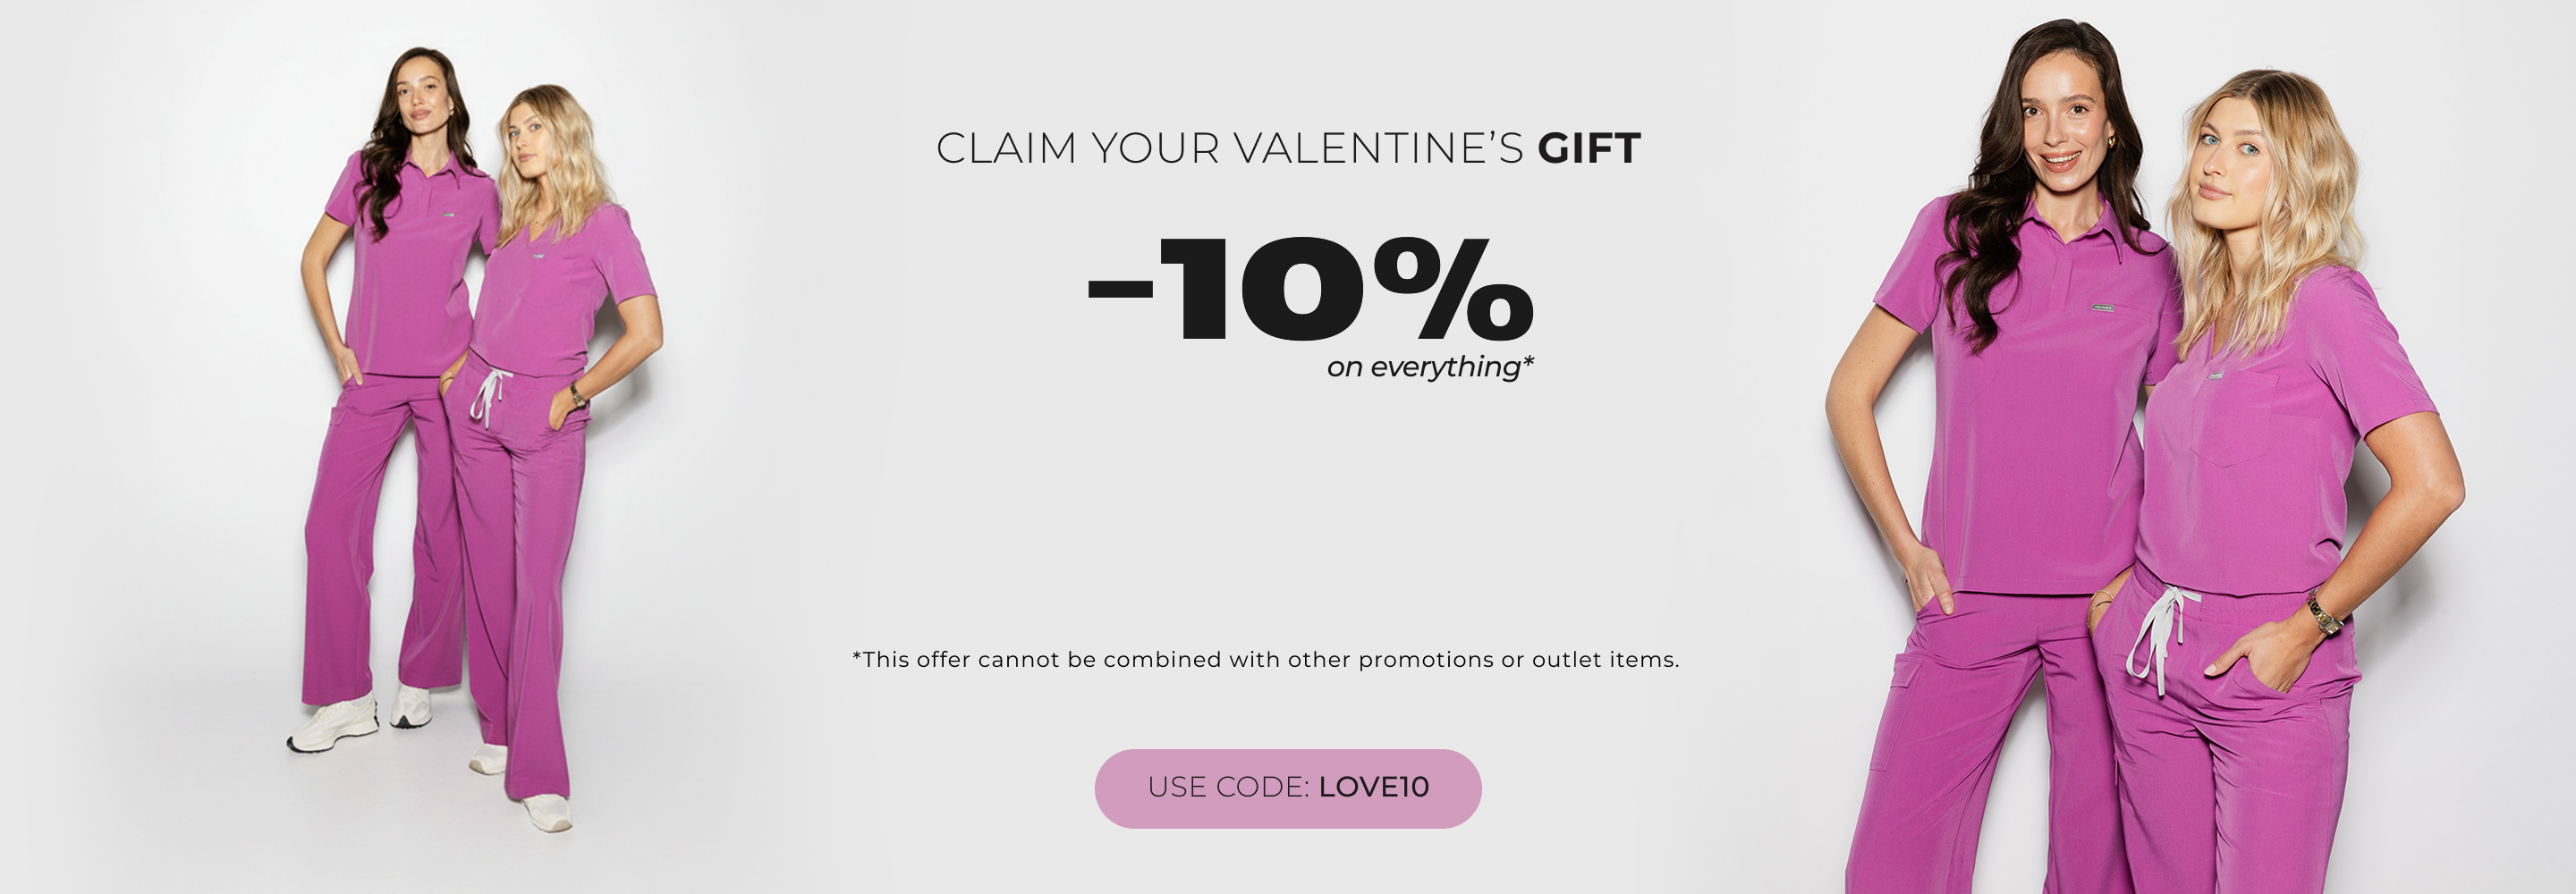Click the chest pocket on right blonde's top
2576x894 pixels.
tap(2234, 418)
